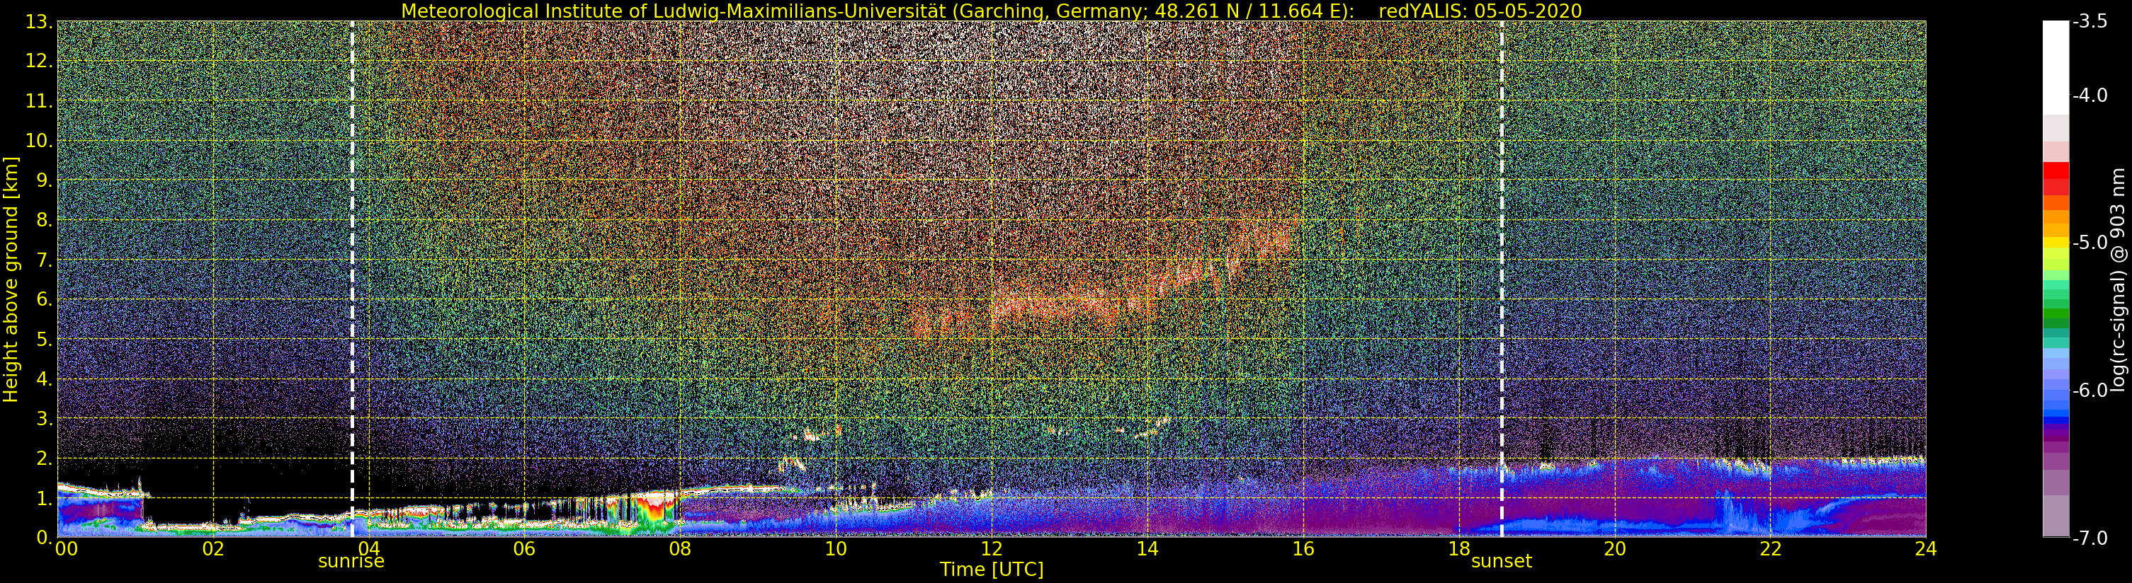2132x583 pixels.
Task: Select the 13. height tick label
Action: pyautogui.click(x=40, y=21)
